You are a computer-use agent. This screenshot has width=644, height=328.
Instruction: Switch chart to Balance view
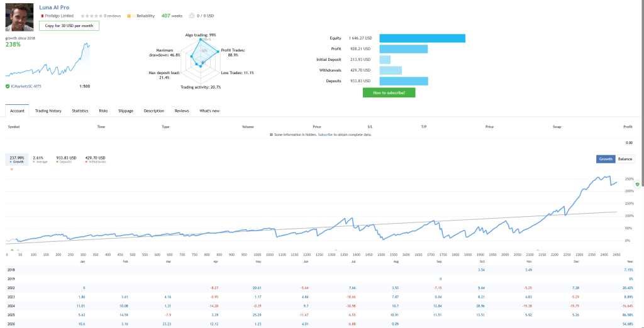click(x=625, y=159)
